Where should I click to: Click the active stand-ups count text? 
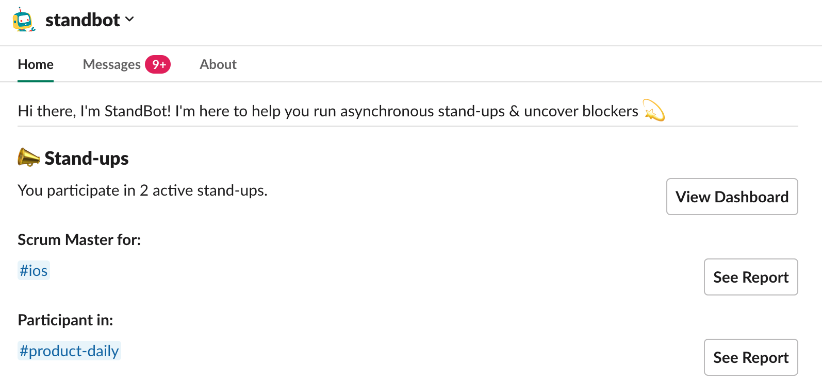click(x=143, y=190)
